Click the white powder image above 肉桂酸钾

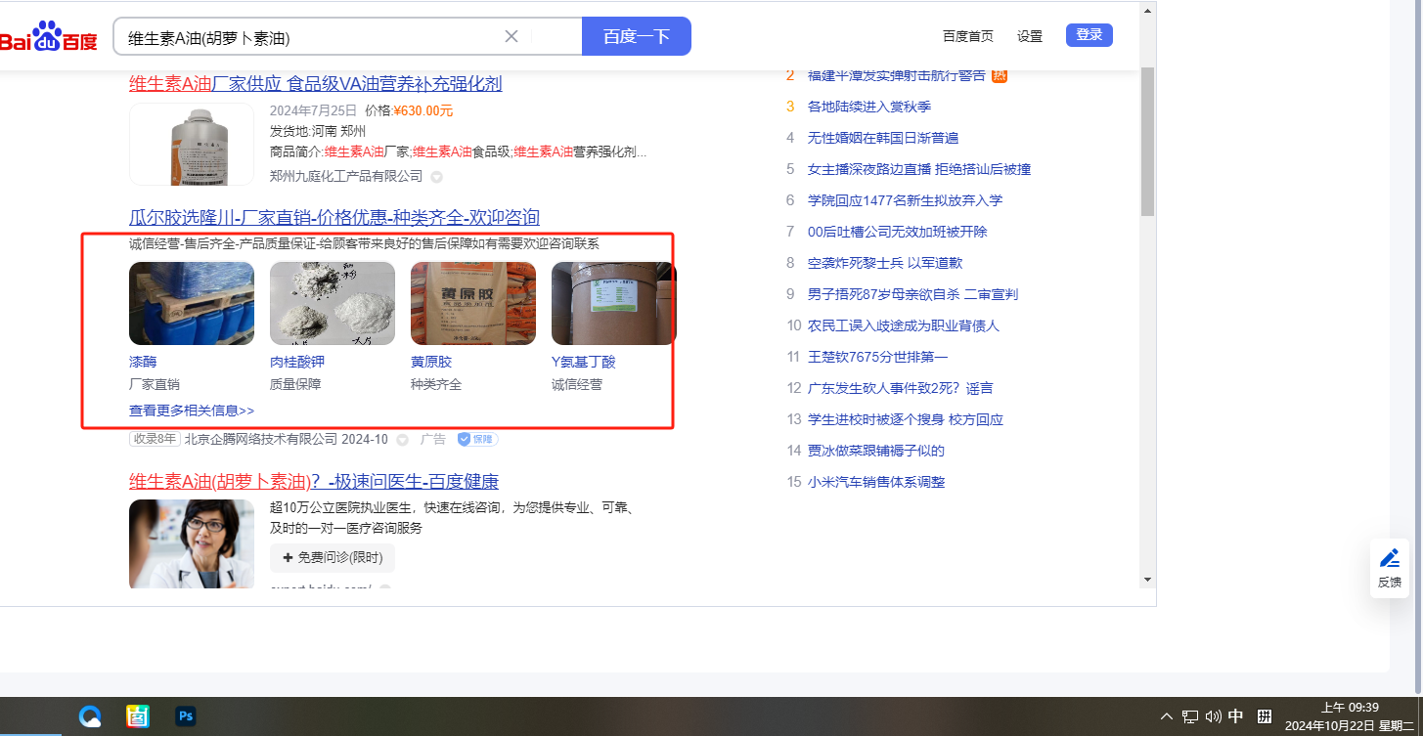[x=333, y=303]
